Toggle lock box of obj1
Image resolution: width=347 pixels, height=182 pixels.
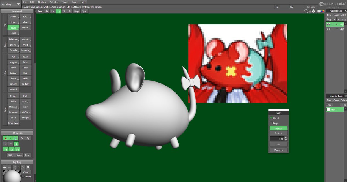coord(333,24)
